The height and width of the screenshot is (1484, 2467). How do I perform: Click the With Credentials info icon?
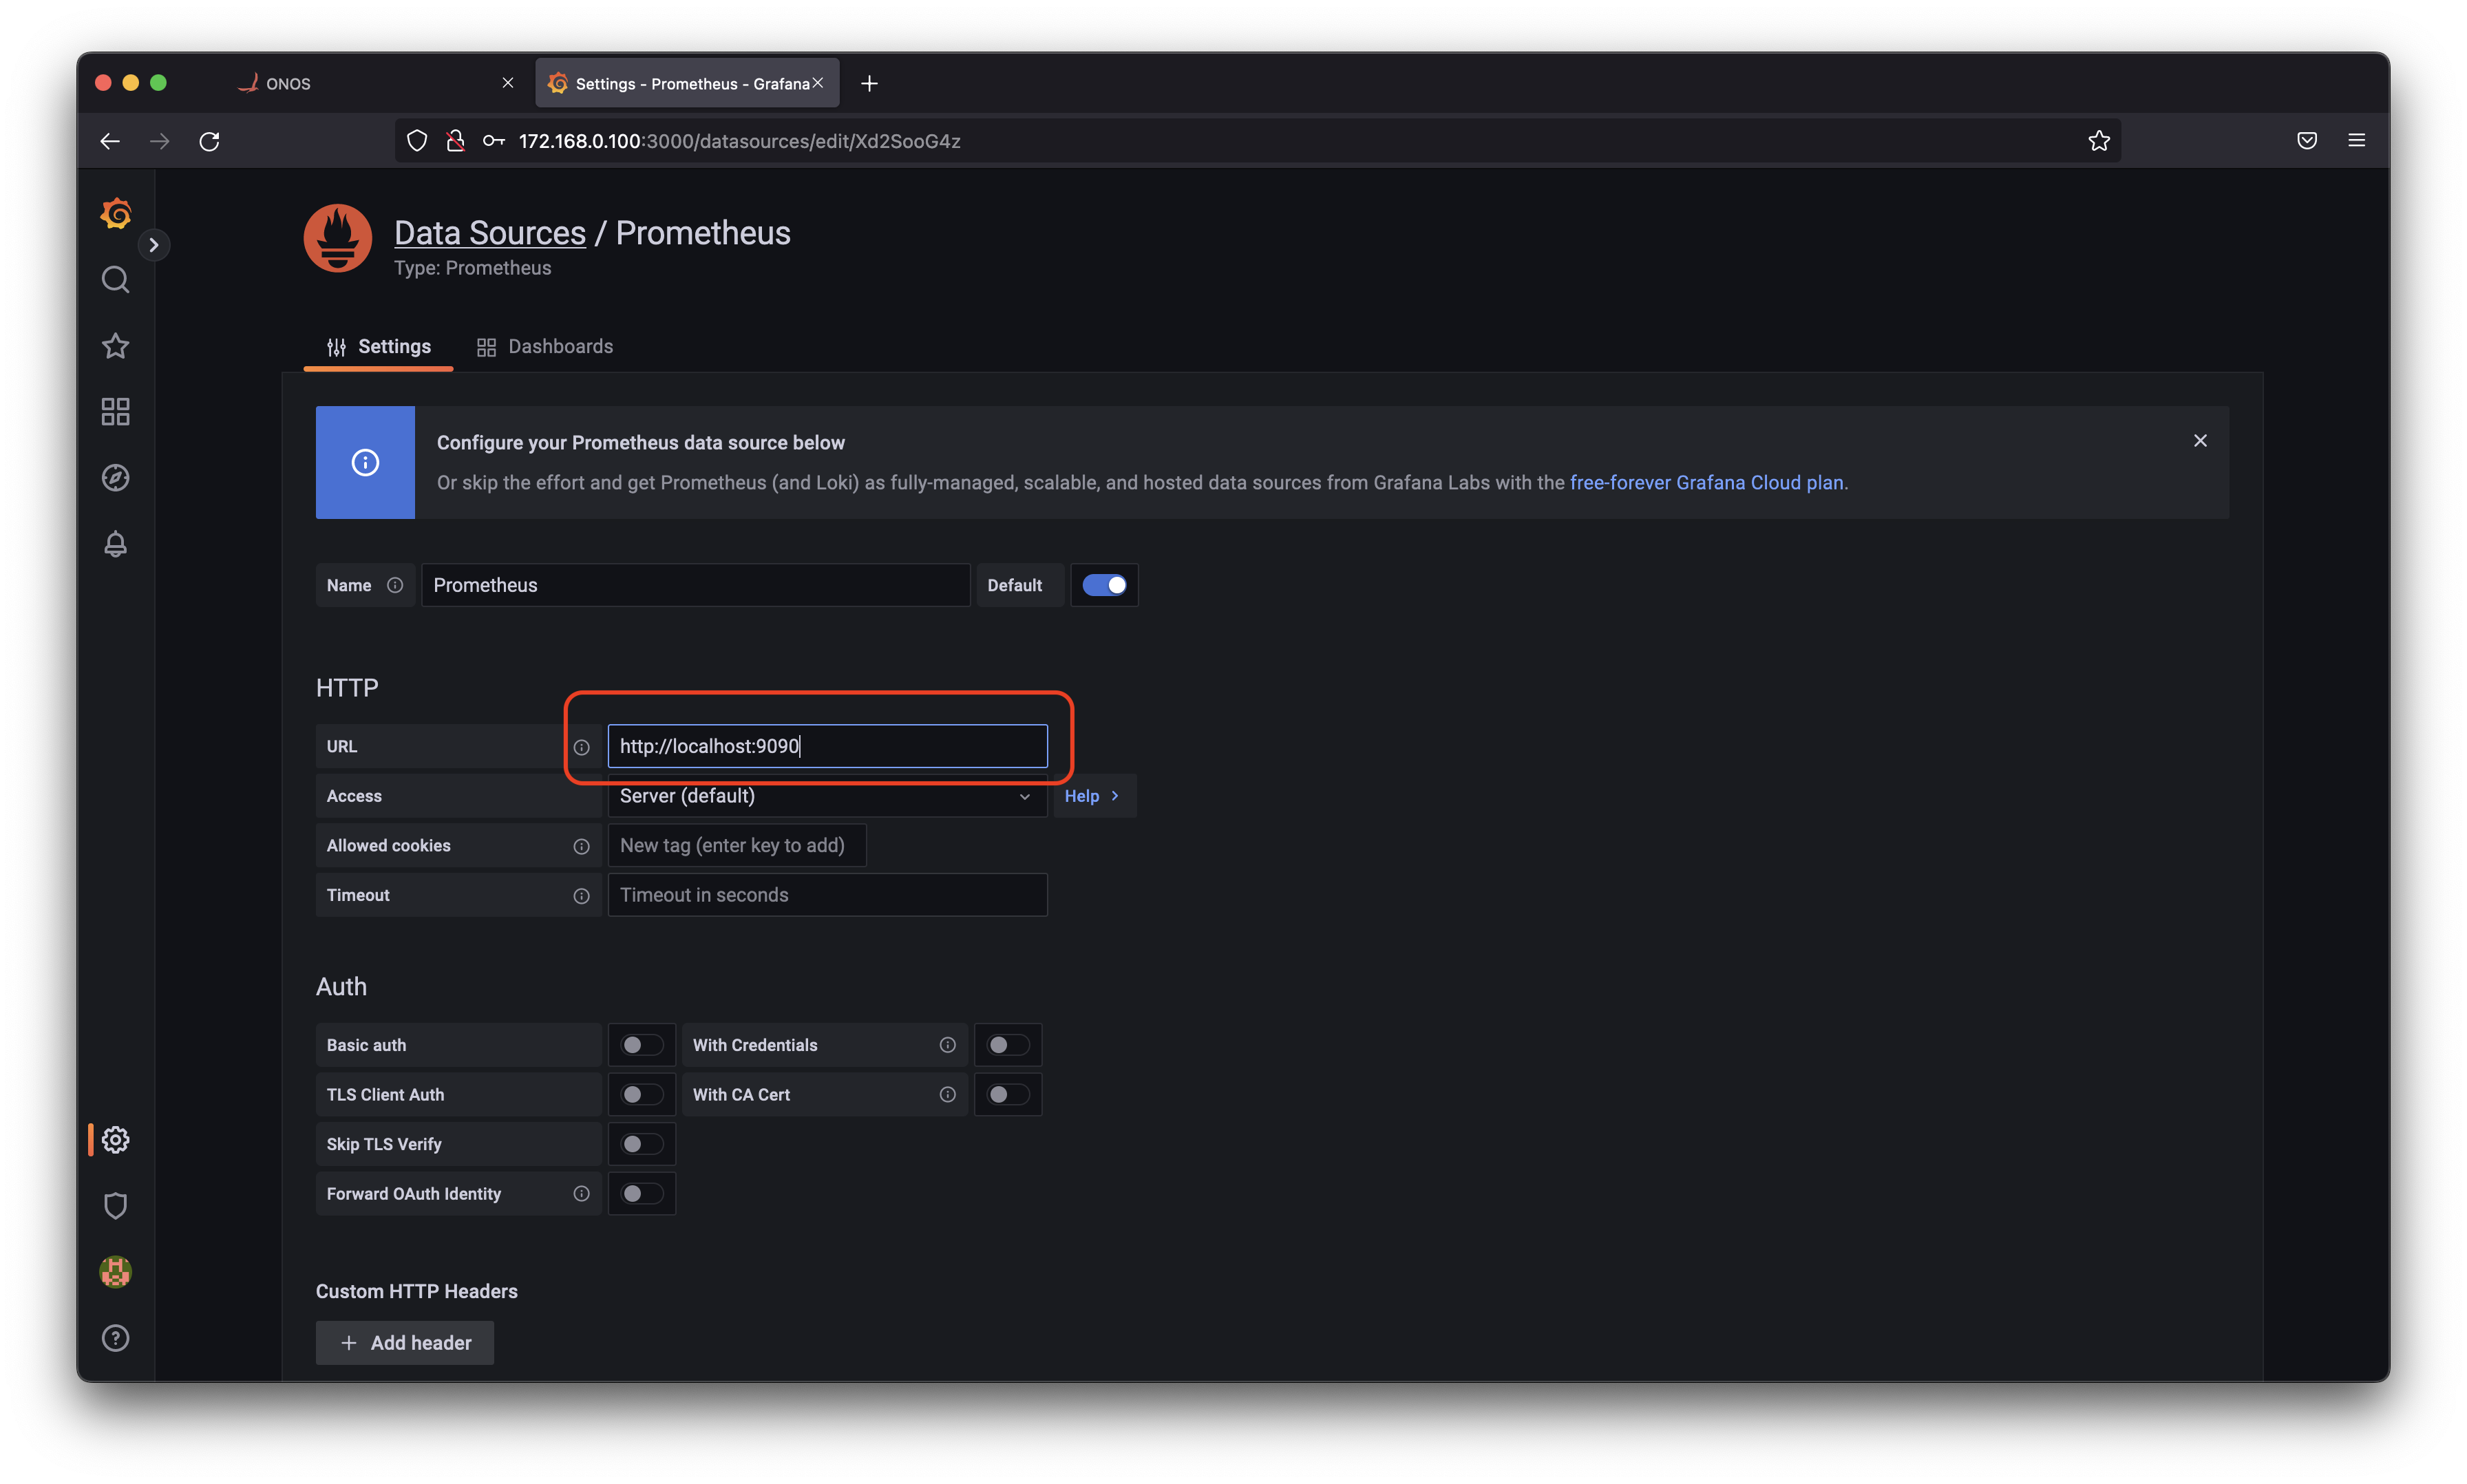pyautogui.click(x=948, y=1045)
